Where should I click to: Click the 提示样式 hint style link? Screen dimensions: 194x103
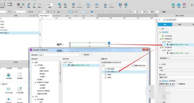click(x=165, y=81)
